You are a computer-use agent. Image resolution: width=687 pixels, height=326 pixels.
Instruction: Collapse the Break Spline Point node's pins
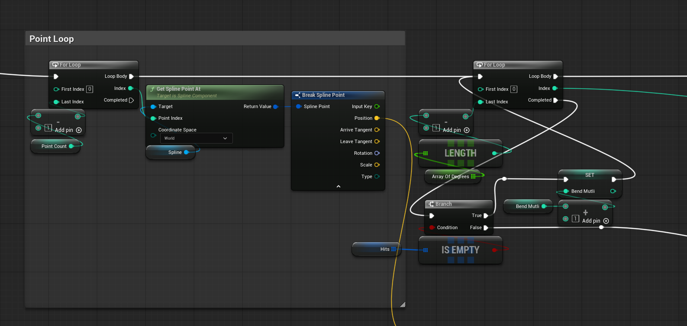(339, 186)
